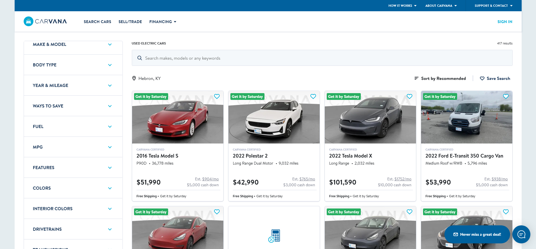The height and width of the screenshot is (249, 536).
Task: Click the Carvana logo icon
Action: click(28, 21)
